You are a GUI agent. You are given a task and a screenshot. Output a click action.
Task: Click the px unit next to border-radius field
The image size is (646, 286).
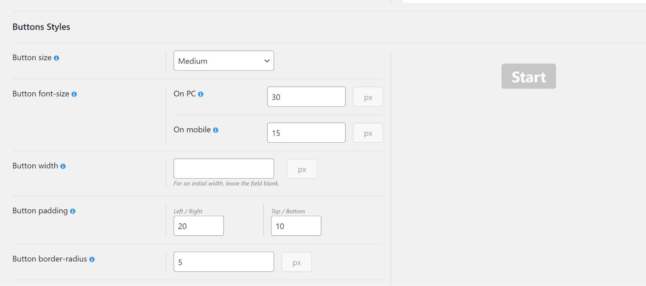(296, 262)
